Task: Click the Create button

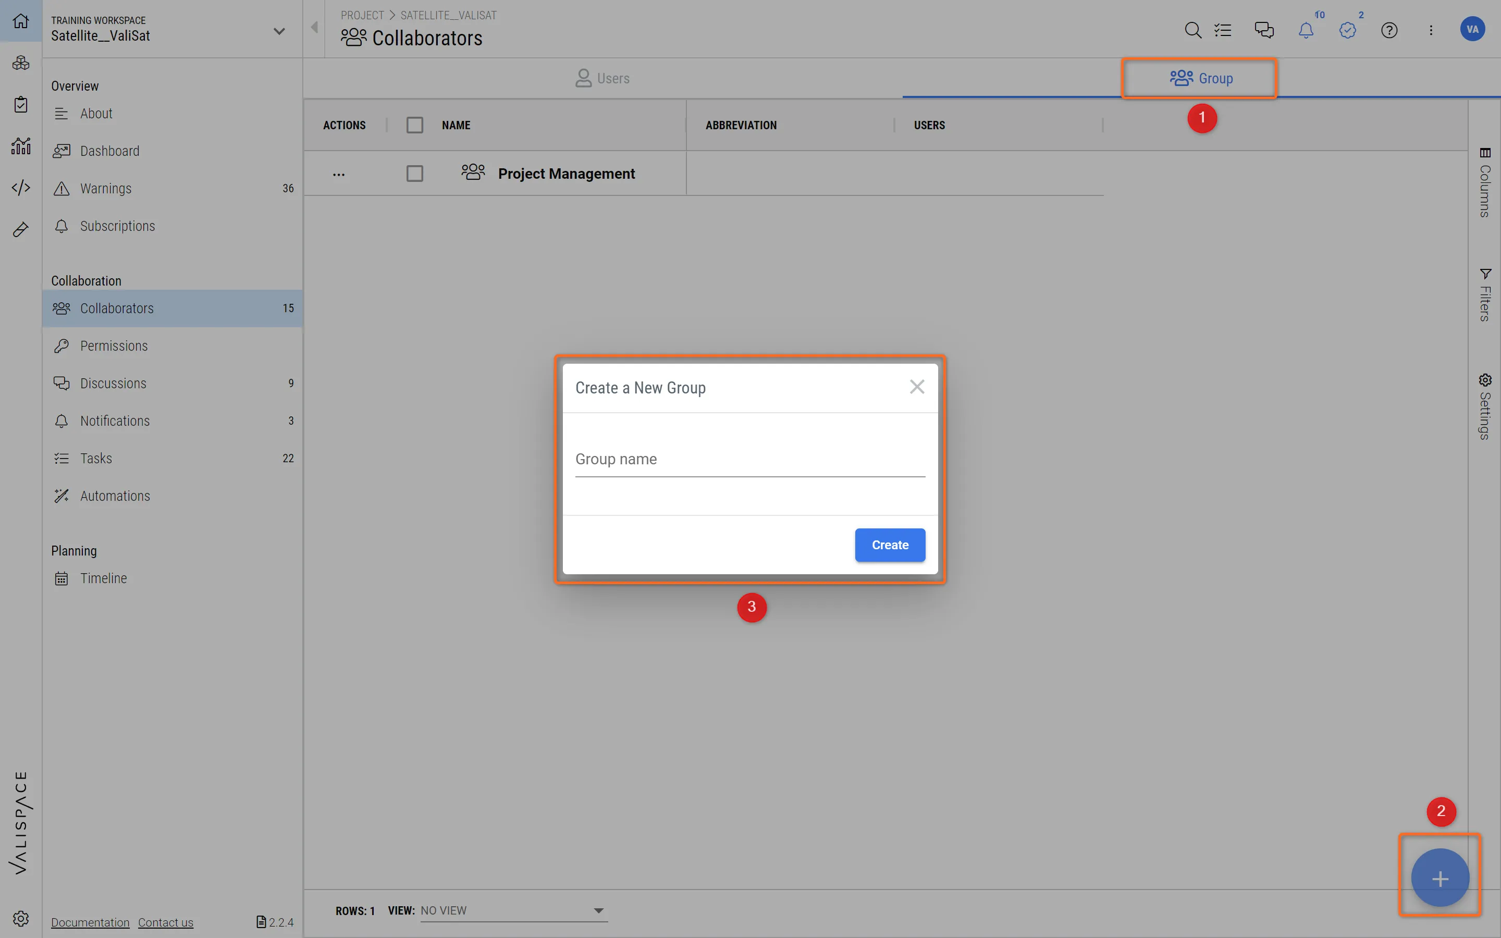Action: [890, 545]
